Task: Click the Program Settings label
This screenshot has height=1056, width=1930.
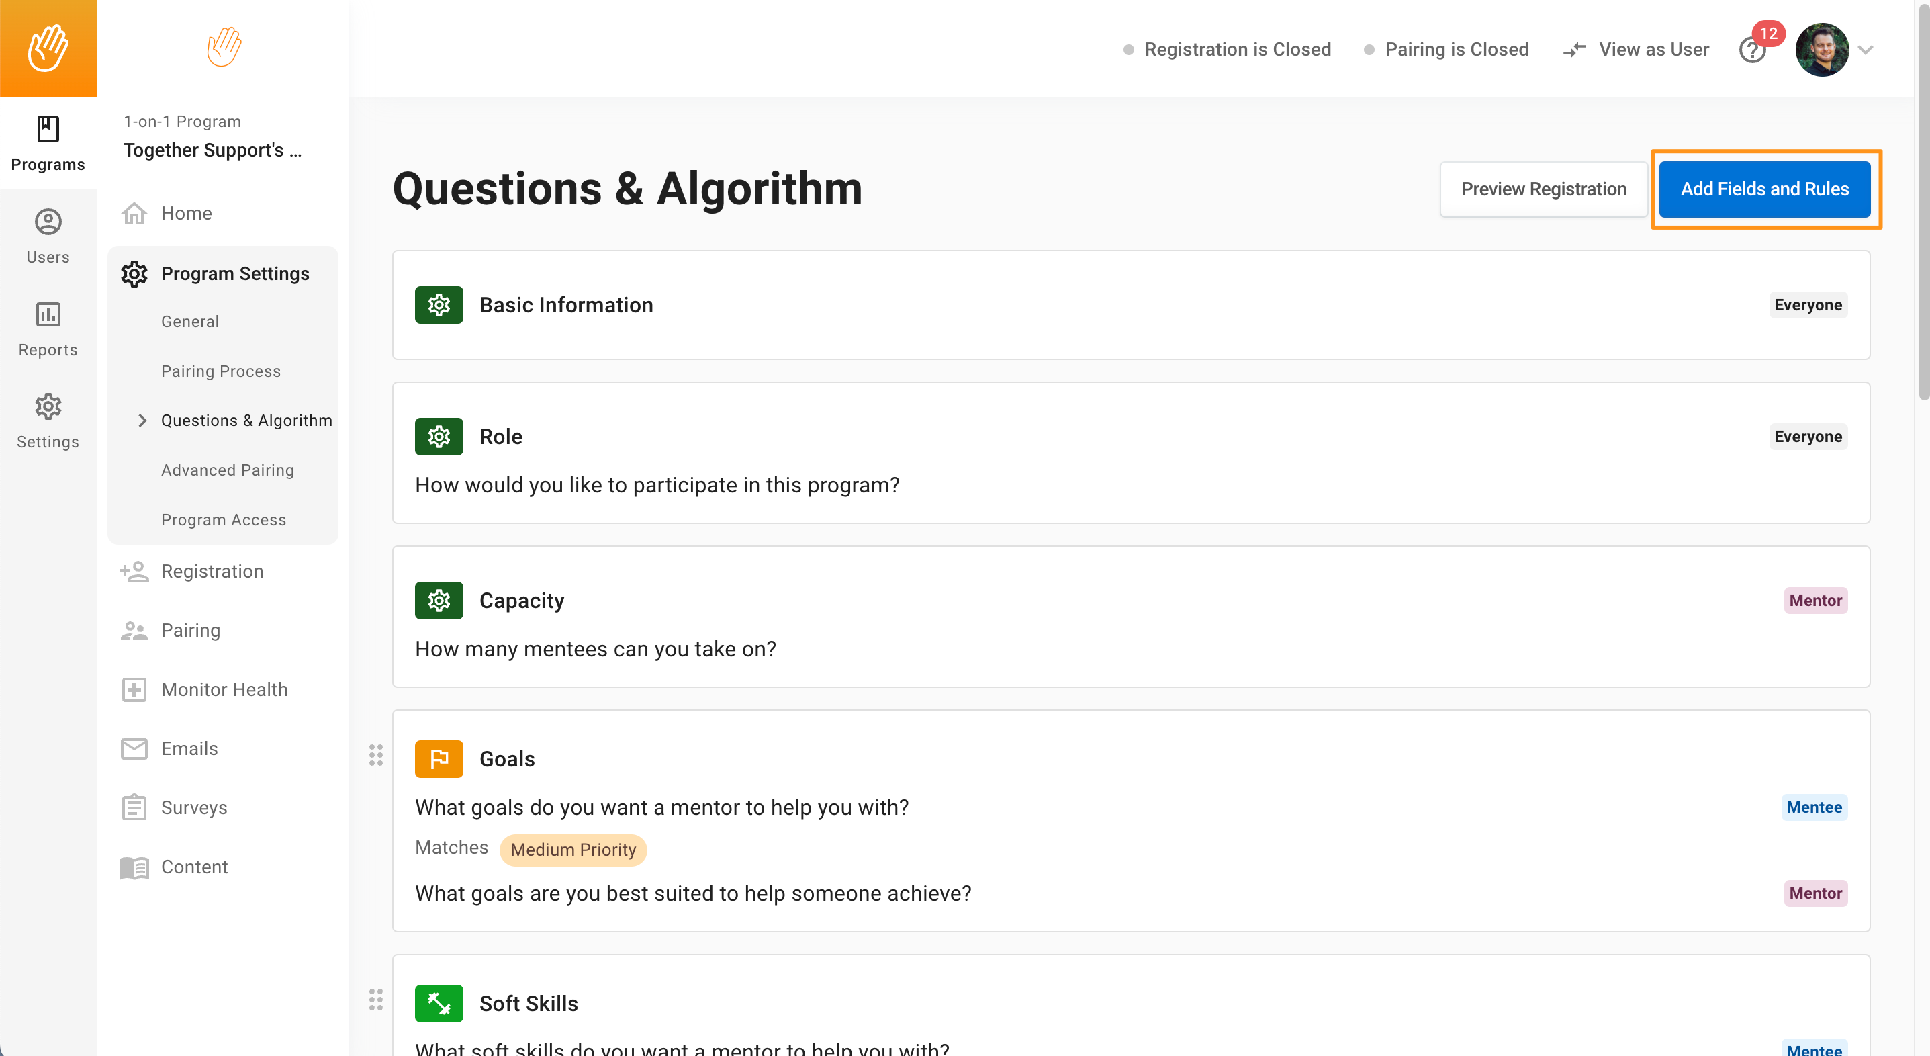Action: [235, 273]
